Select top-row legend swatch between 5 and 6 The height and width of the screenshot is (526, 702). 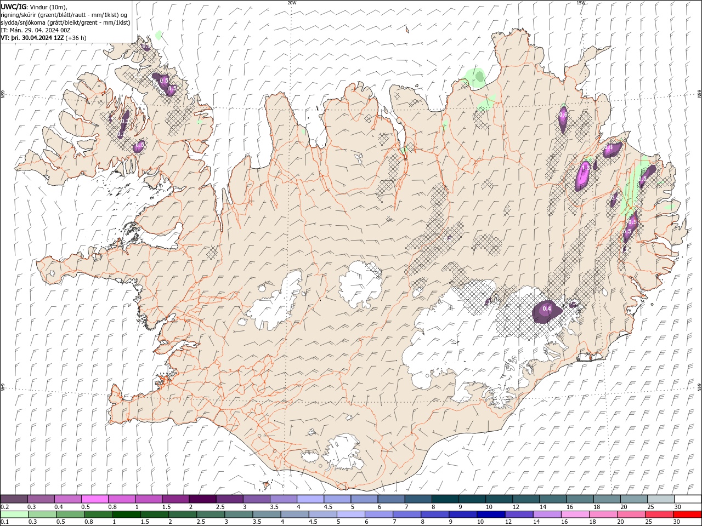pos(364,499)
